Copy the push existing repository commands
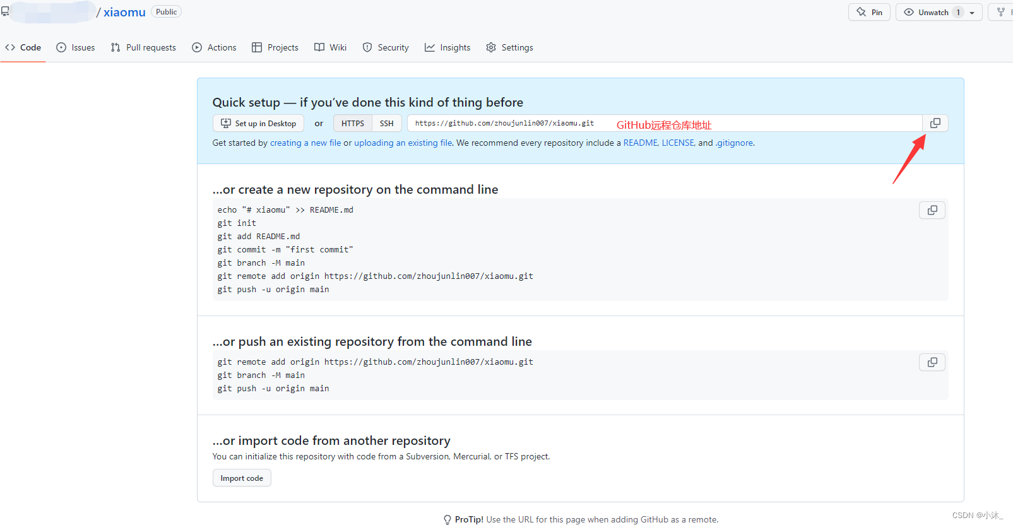 tap(932, 362)
